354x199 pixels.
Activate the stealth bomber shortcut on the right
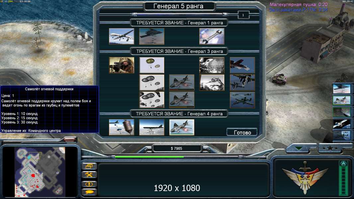342,89
